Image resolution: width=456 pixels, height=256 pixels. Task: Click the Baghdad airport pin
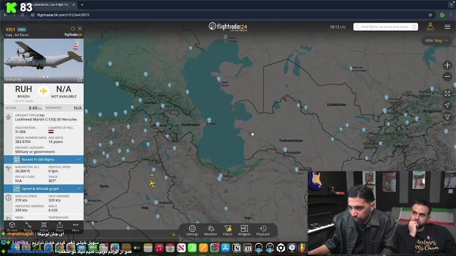(x=156, y=202)
